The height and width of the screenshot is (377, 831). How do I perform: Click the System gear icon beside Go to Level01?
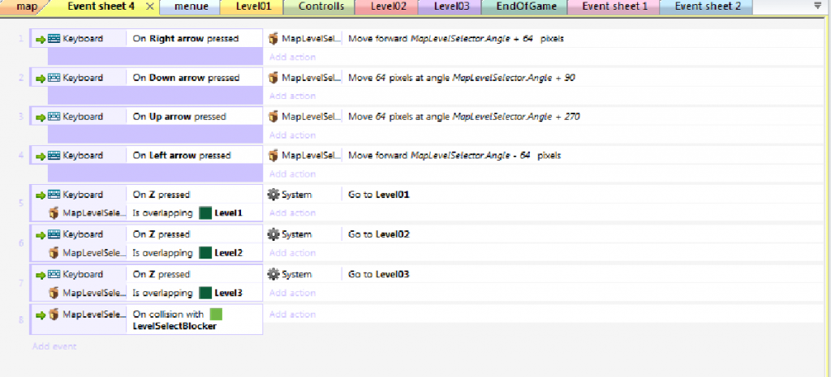coord(273,195)
